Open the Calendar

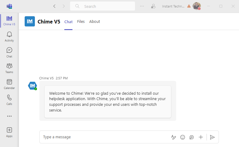[9, 84]
